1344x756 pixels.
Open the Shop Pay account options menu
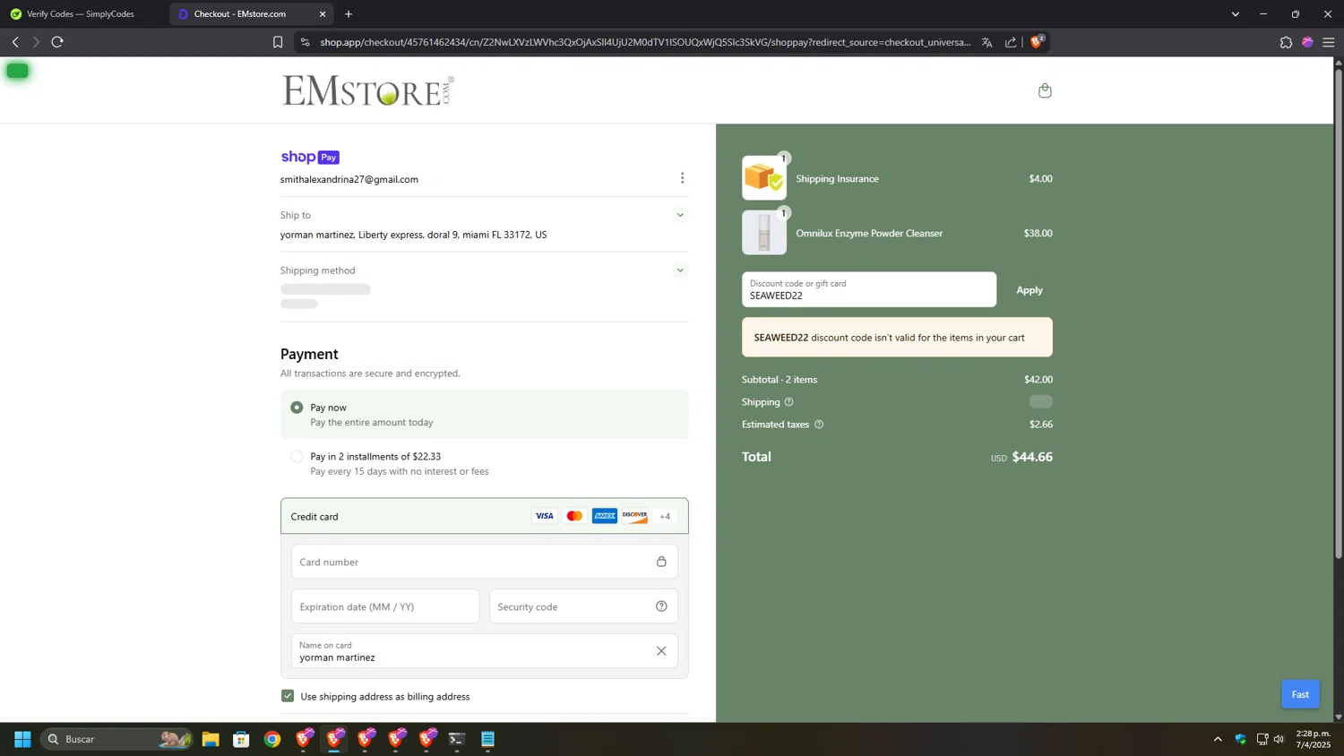[682, 178]
